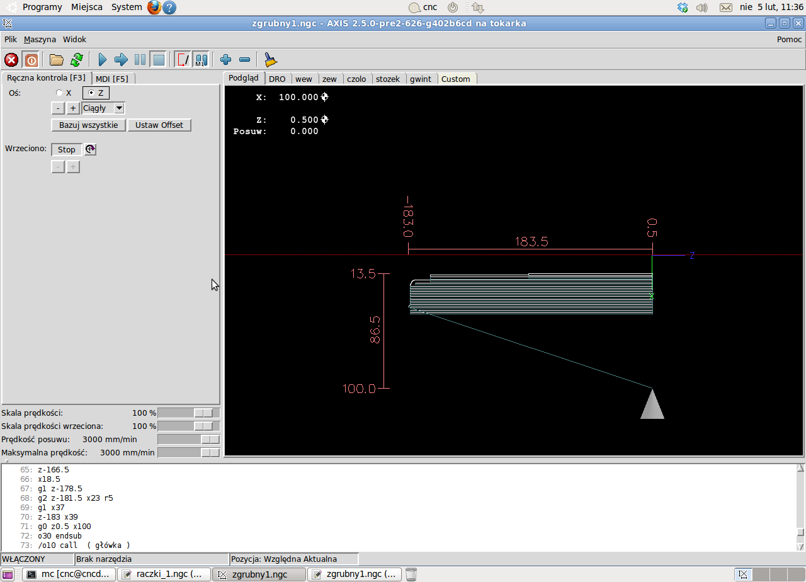Click the G-code listing scrollbar
The height and width of the screenshot is (582, 806).
click(800, 507)
